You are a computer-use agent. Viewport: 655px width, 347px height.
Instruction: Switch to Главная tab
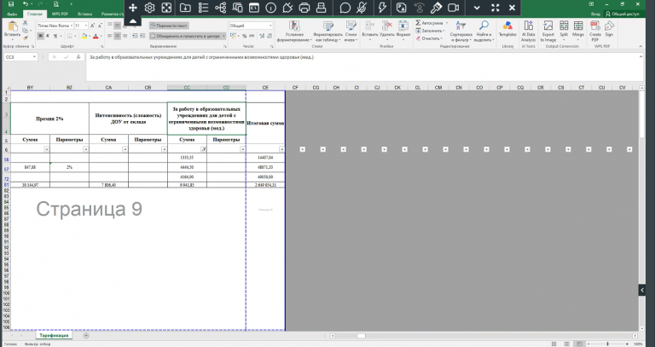[35, 14]
